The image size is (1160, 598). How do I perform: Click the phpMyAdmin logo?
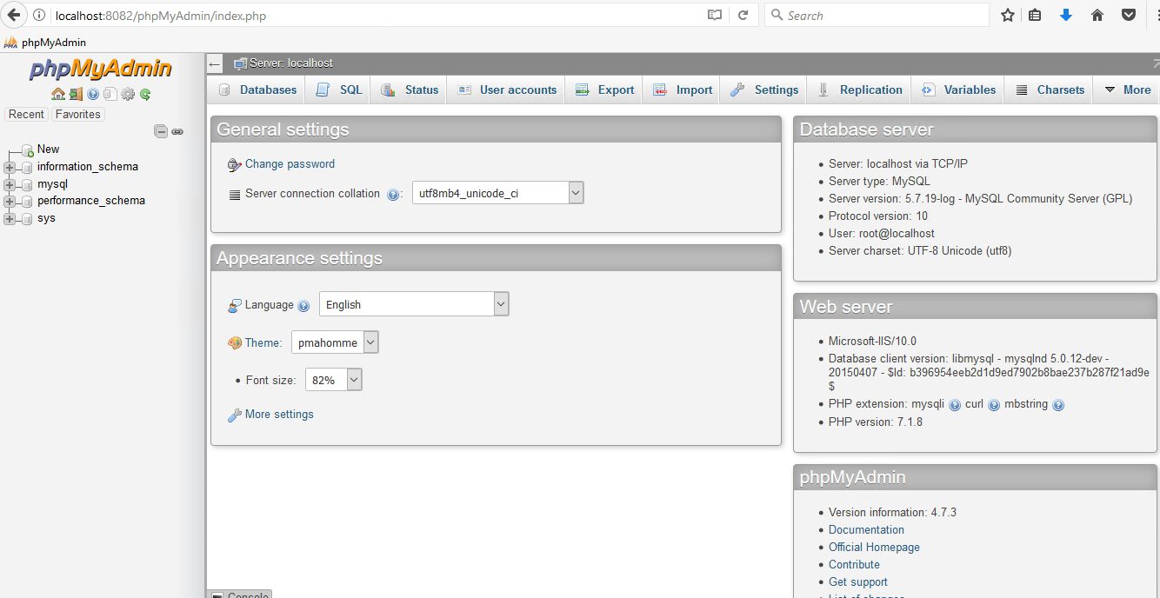[x=101, y=69]
